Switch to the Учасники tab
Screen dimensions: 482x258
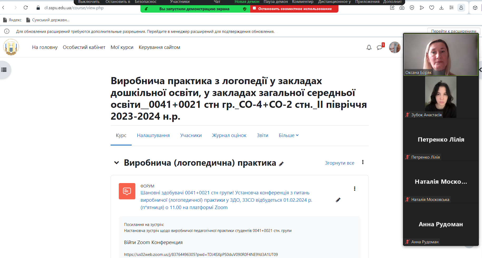click(x=191, y=135)
